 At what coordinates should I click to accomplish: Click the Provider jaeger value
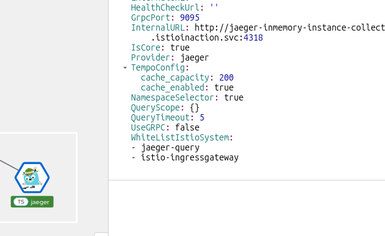click(195, 57)
